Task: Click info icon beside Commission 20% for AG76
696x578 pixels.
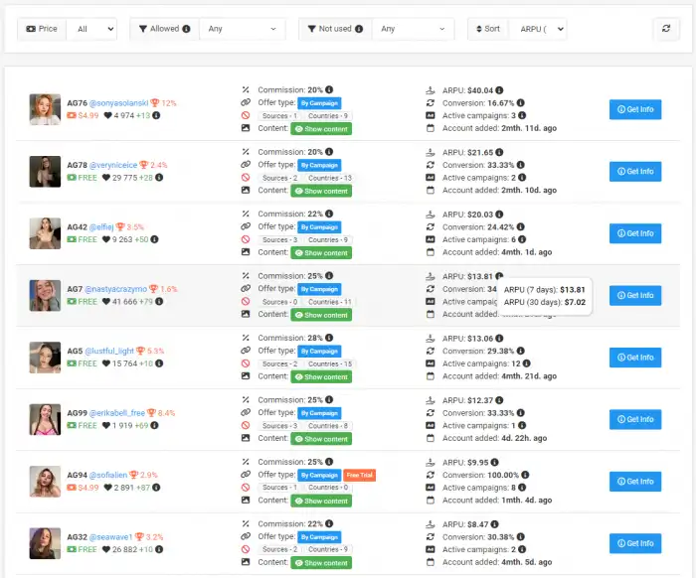Action: [329, 90]
